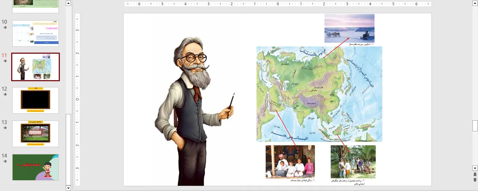Open slide 12 with black board thumbnail
The width and height of the screenshot is (478, 191).
[35, 100]
